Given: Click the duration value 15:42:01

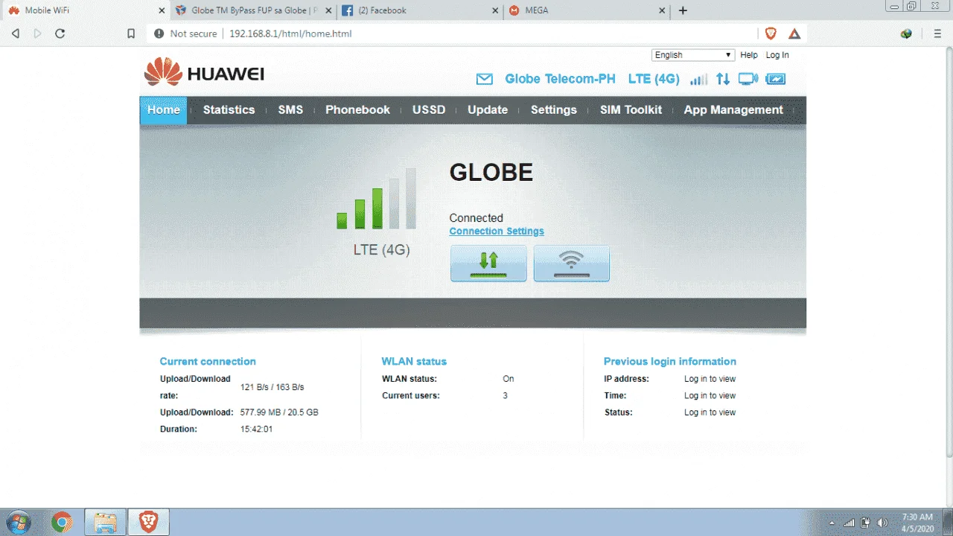Looking at the screenshot, I should click(256, 430).
